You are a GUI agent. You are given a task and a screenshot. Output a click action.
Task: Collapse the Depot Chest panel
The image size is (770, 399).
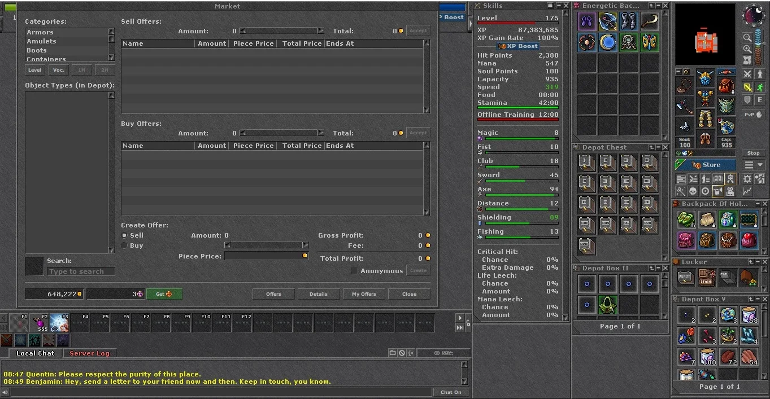coord(658,147)
